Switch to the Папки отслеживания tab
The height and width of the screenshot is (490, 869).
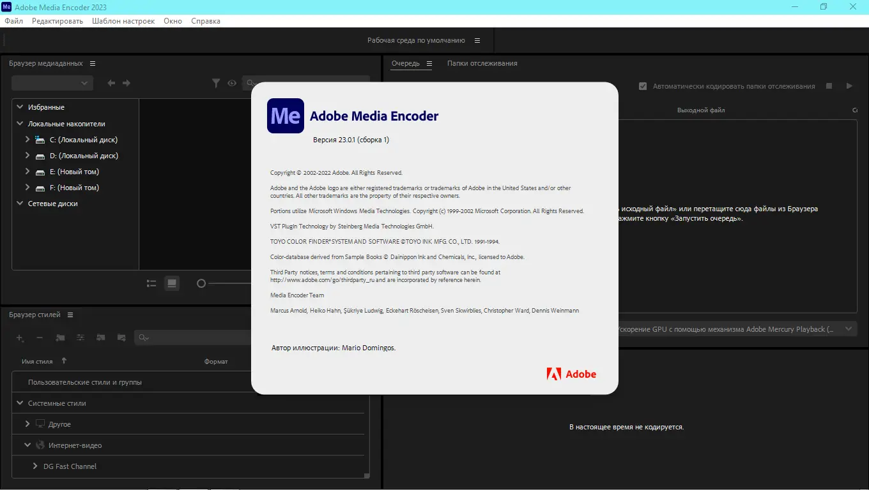click(x=482, y=64)
